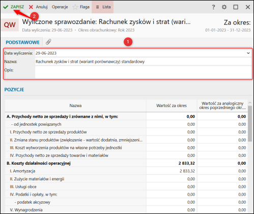Viewport: 254px width, 214px height.
Task: Switch to the PODSTAWOWE tab
Action: tap(22, 42)
